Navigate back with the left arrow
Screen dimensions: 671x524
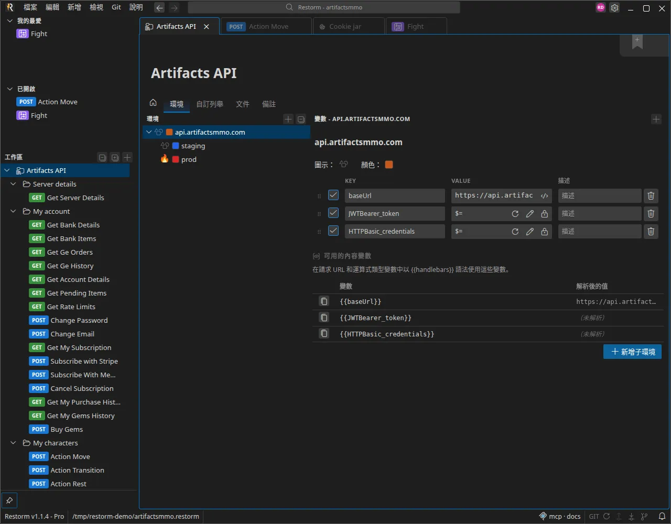(x=159, y=8)
